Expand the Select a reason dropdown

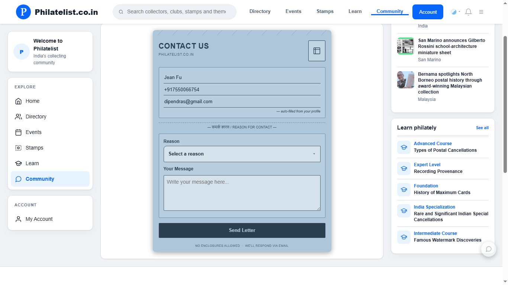tap(242, 154)
